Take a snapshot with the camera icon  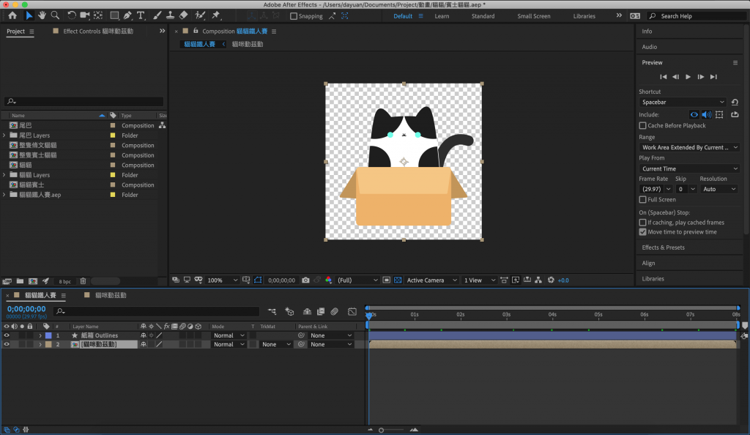coord(306,280)
